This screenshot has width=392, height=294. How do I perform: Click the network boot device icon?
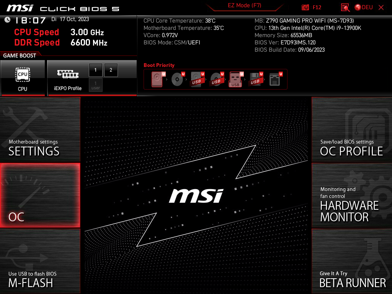[275, 79]
